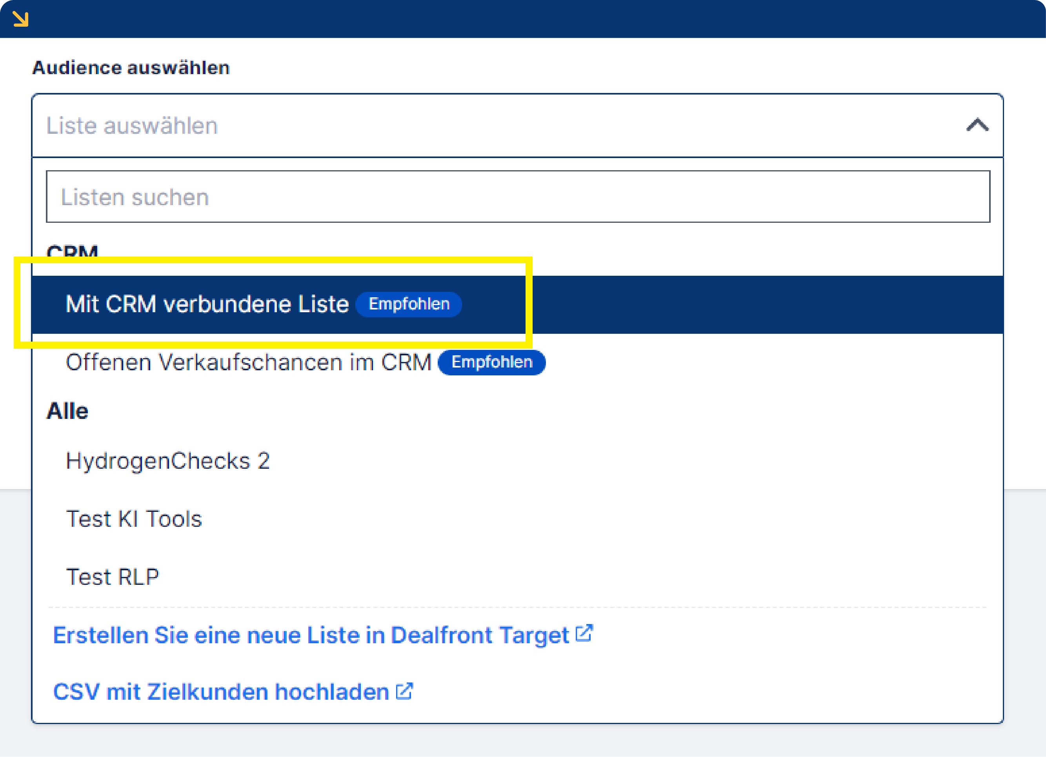This screenshot has width=1046, height=757.
Task: Click the dark blue top header bar
Action: (523, 18)
